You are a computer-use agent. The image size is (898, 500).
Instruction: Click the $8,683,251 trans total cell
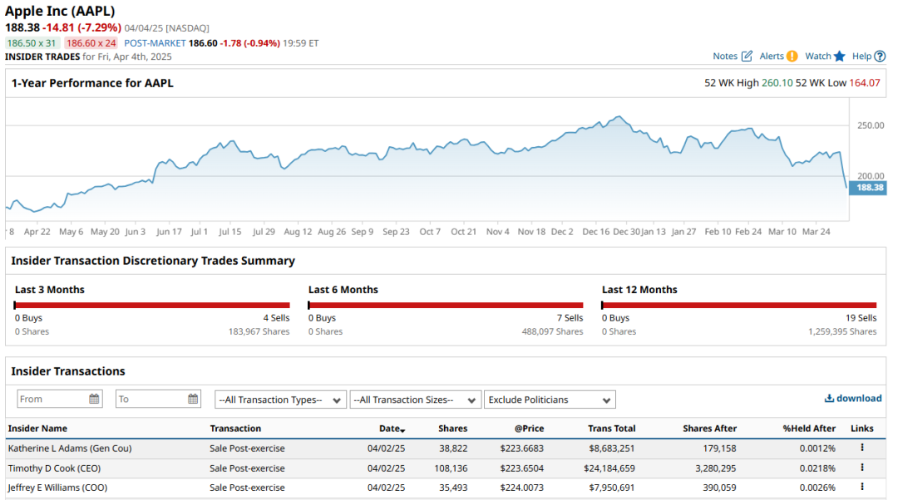pyautogui.click(x=612, y=449)
